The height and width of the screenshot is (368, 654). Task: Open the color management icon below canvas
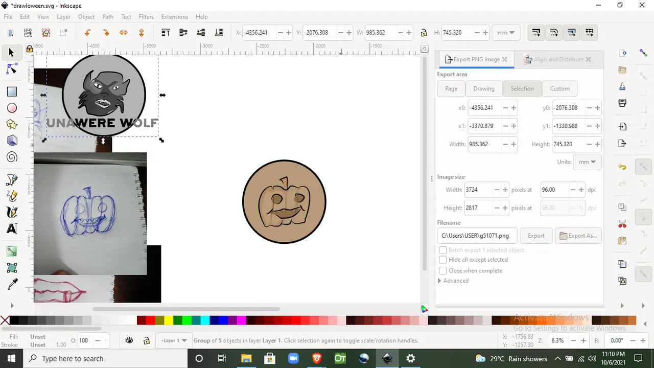coord(424,309)
